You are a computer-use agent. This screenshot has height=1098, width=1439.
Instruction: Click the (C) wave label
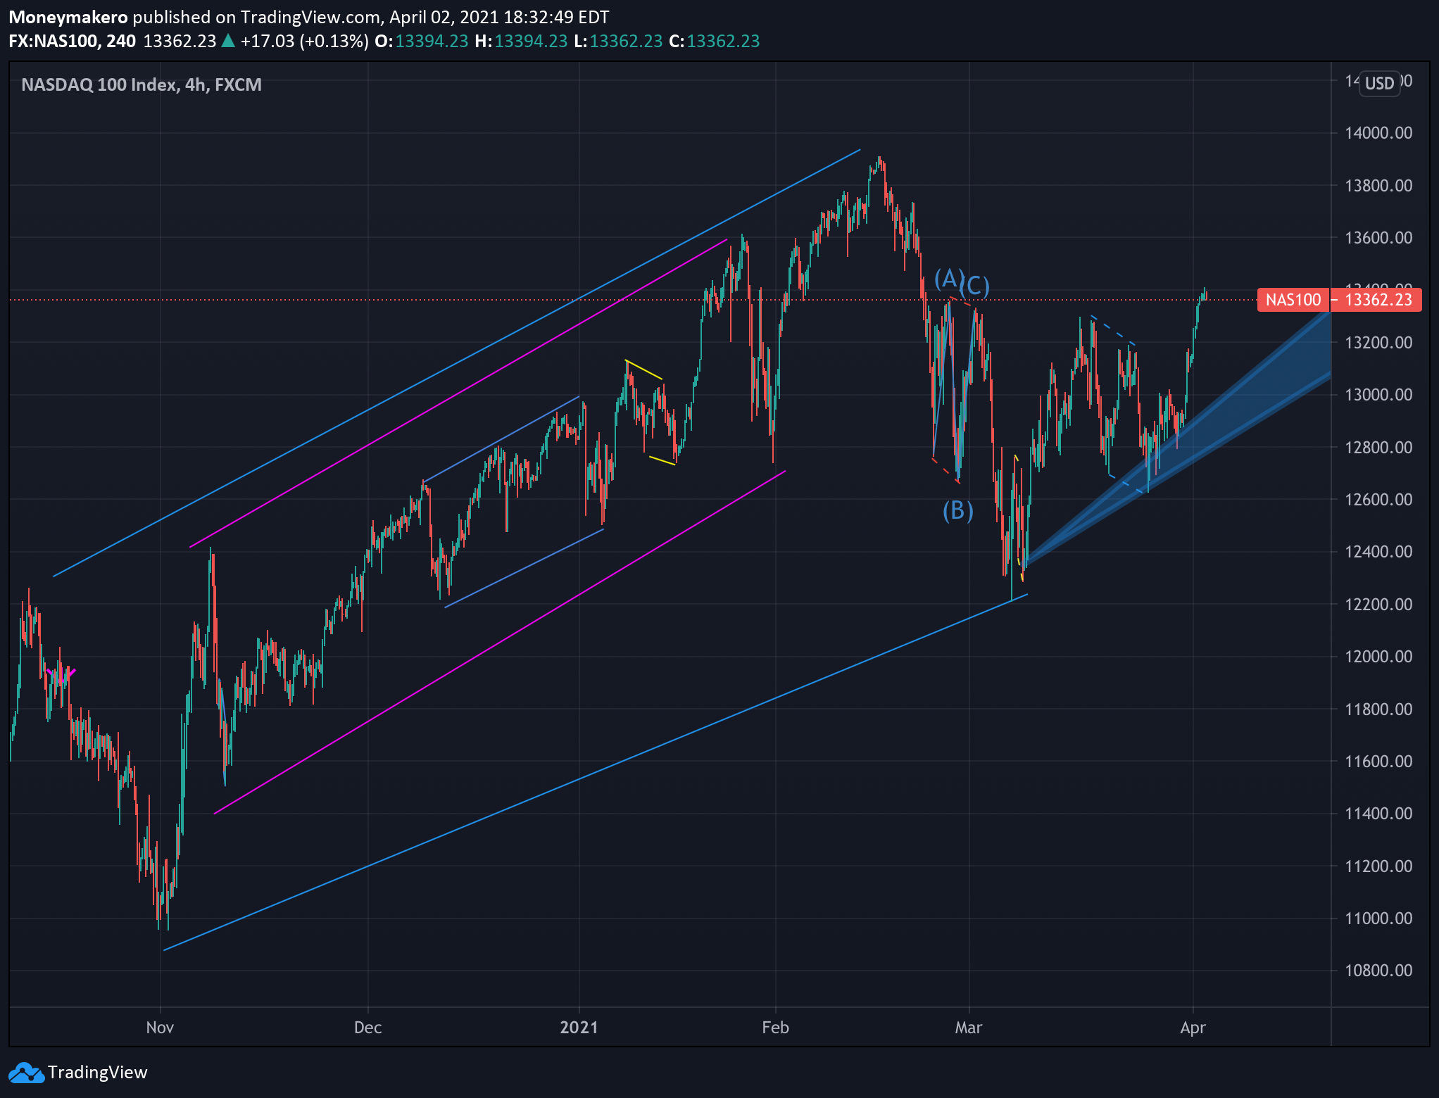point(976,286)
